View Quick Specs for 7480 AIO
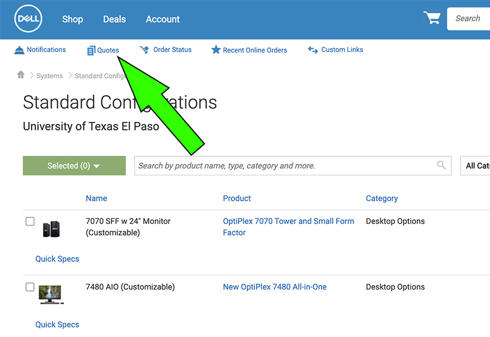 click(x=57, y=324)
